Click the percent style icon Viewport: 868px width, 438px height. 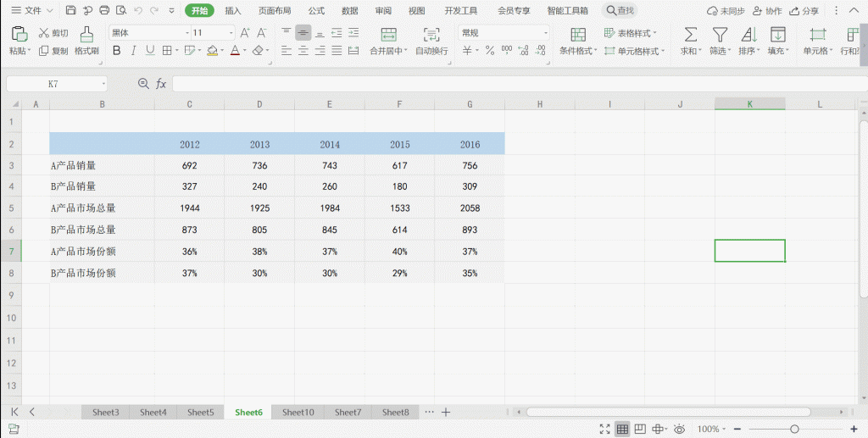coord(490,51)
